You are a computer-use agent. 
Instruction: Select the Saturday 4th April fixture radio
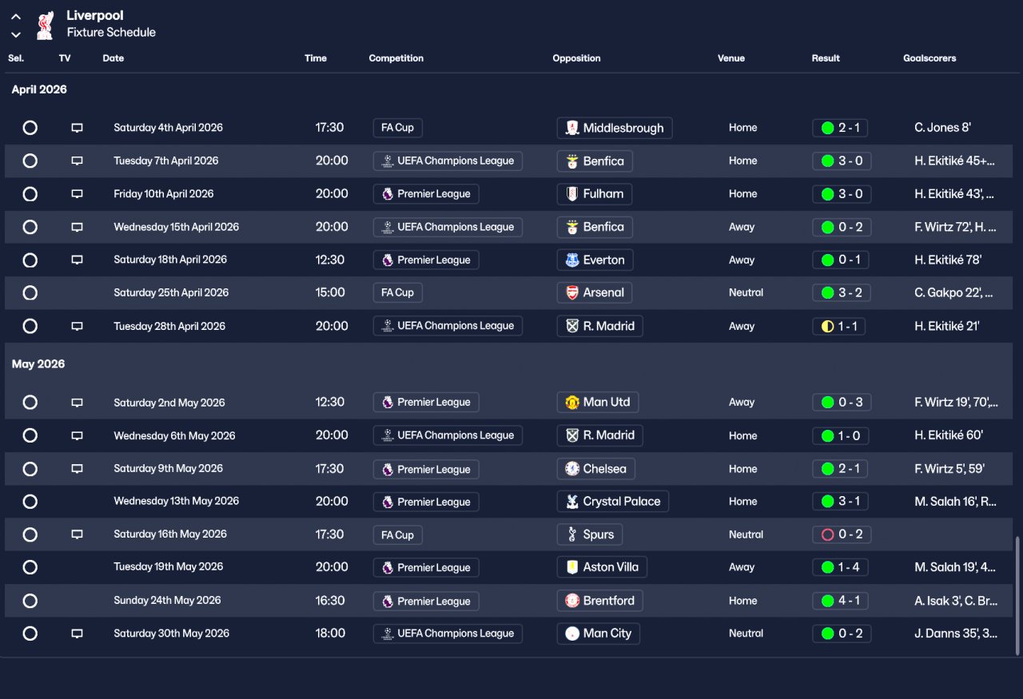point(30,128)
